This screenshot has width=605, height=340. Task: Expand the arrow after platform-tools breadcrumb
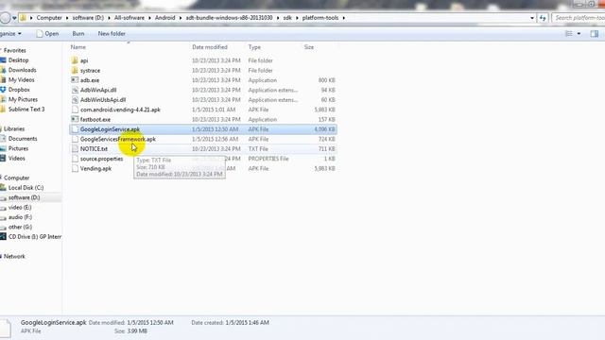(x=343, y=18)
